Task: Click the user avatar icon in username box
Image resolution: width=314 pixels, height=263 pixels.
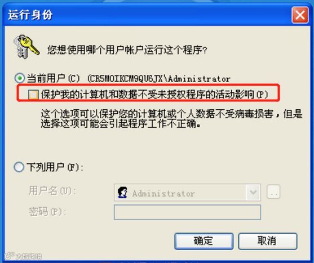Action: tap(122, 193)
